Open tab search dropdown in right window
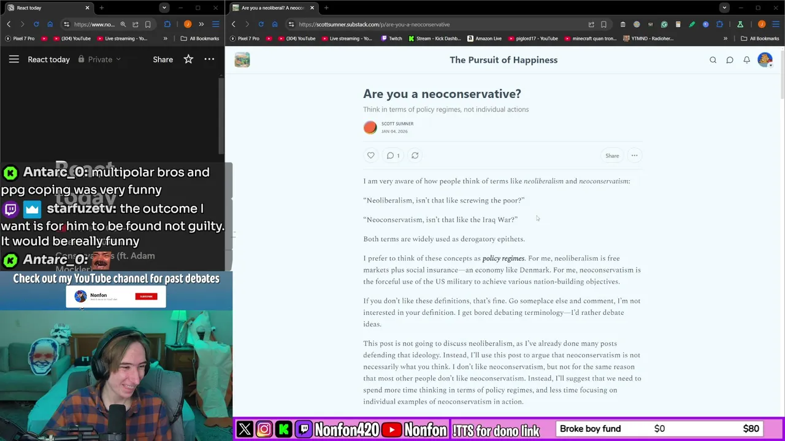785x441 pixels. pos(724,8)
